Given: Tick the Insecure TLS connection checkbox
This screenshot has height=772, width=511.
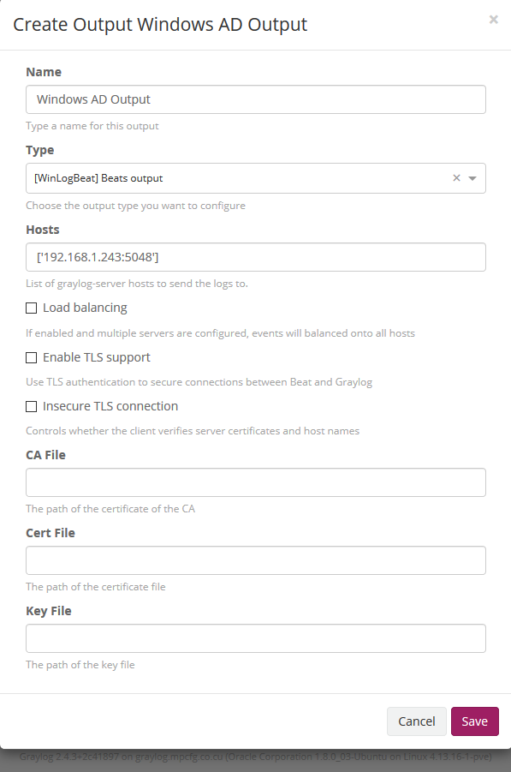Looking at the screenshot, I should 31,407.
